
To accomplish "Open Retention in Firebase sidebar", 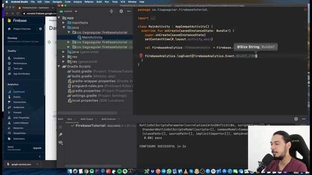I will 19,128.
